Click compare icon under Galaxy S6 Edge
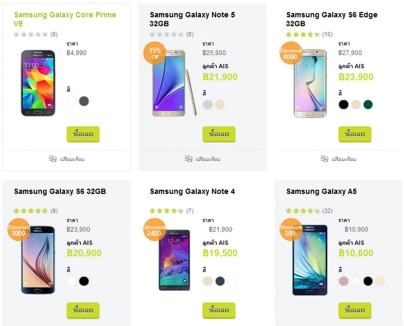 click(325, 159)
